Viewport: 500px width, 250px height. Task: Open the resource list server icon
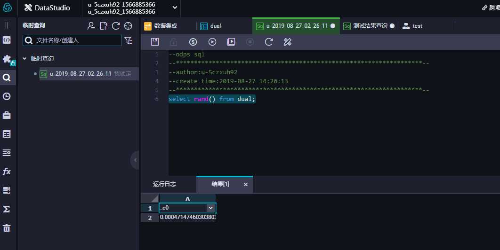point(7,190)
